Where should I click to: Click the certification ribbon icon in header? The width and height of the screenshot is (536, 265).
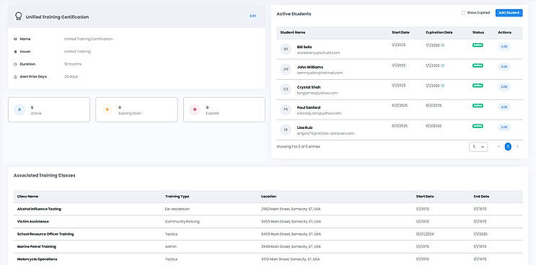19,17
